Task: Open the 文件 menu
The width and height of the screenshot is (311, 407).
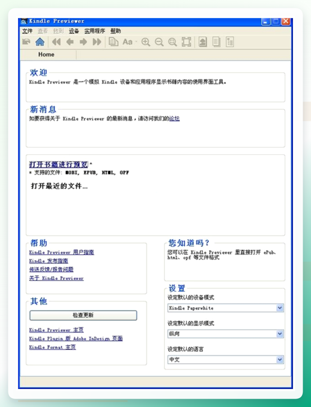Action: click(x=27, y=31)
